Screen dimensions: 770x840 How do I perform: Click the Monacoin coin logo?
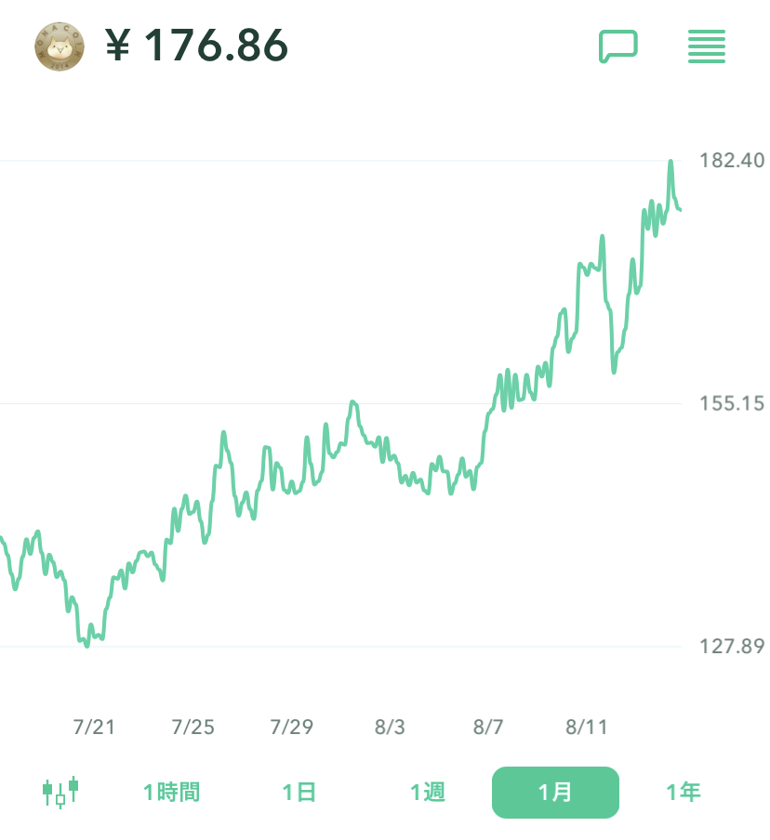[60, 46]
